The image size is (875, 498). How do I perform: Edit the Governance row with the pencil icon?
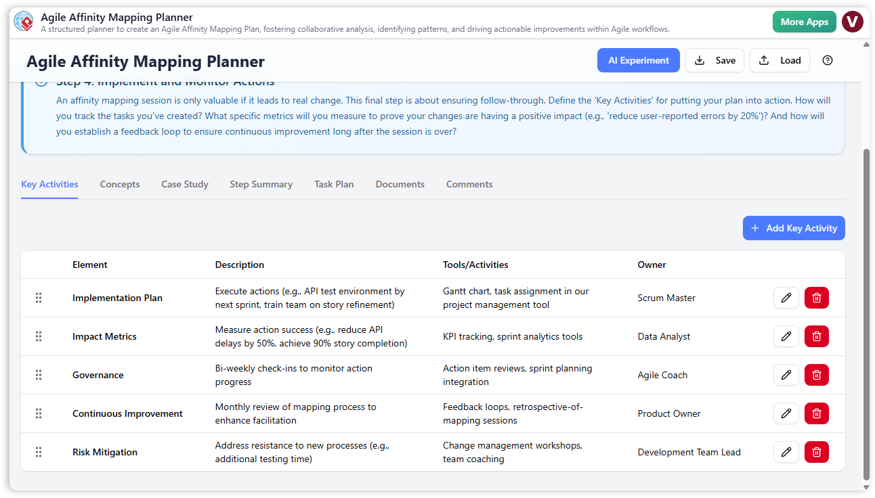pos(786,374)
